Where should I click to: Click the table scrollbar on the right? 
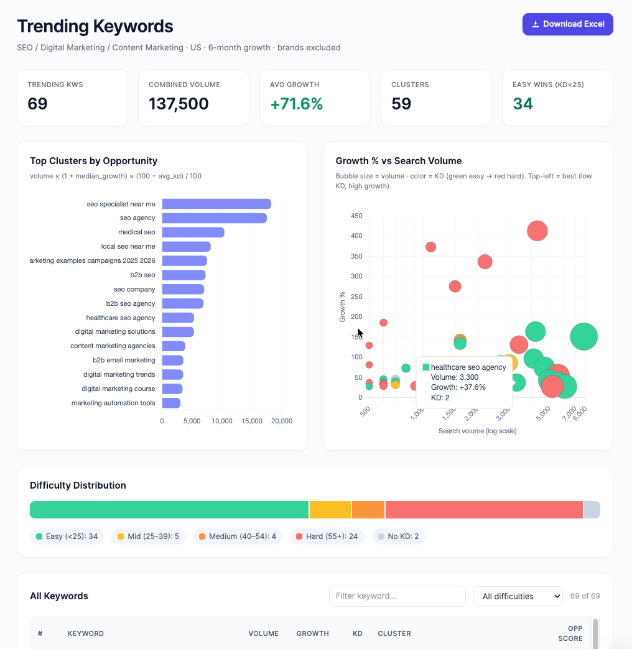point(595,634)
